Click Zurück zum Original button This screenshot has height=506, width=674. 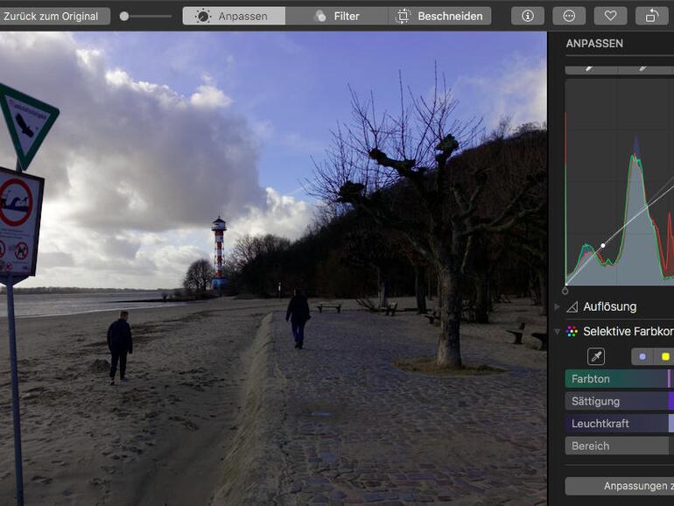54,16
